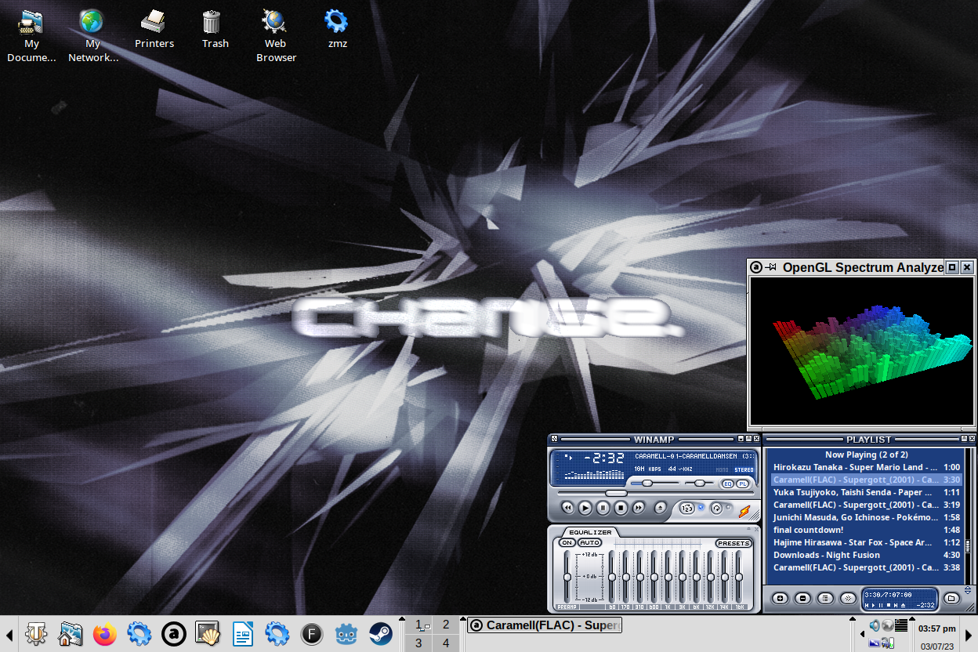Open the playlist load folder button
The width and height of the screenshot is (978, 652).
click(951, 598)
